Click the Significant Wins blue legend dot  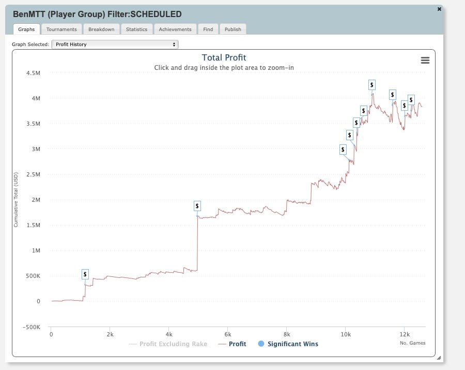point(261,344)
